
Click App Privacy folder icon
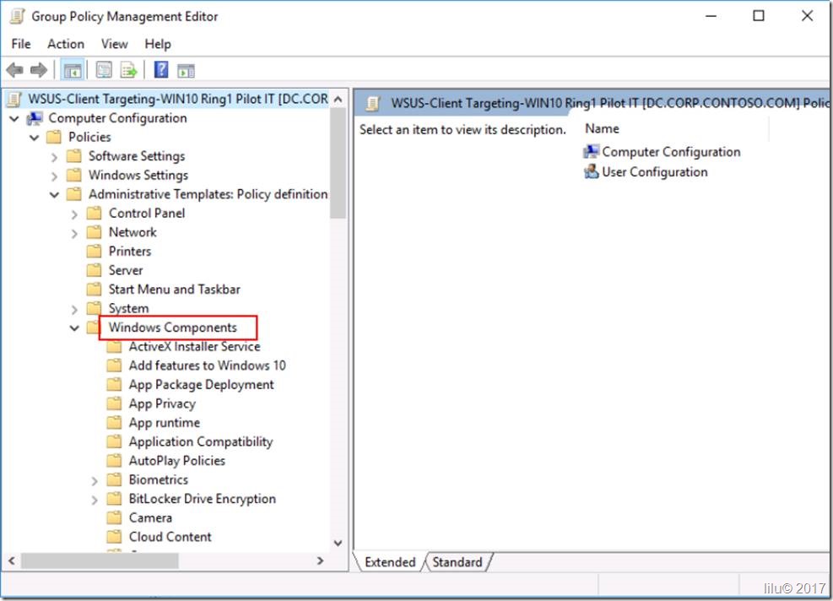point(114,403)
